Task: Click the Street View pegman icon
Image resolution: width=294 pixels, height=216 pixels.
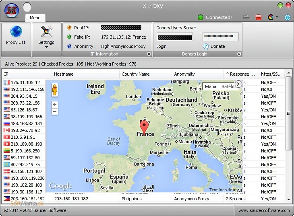Action: click(55, 90)
